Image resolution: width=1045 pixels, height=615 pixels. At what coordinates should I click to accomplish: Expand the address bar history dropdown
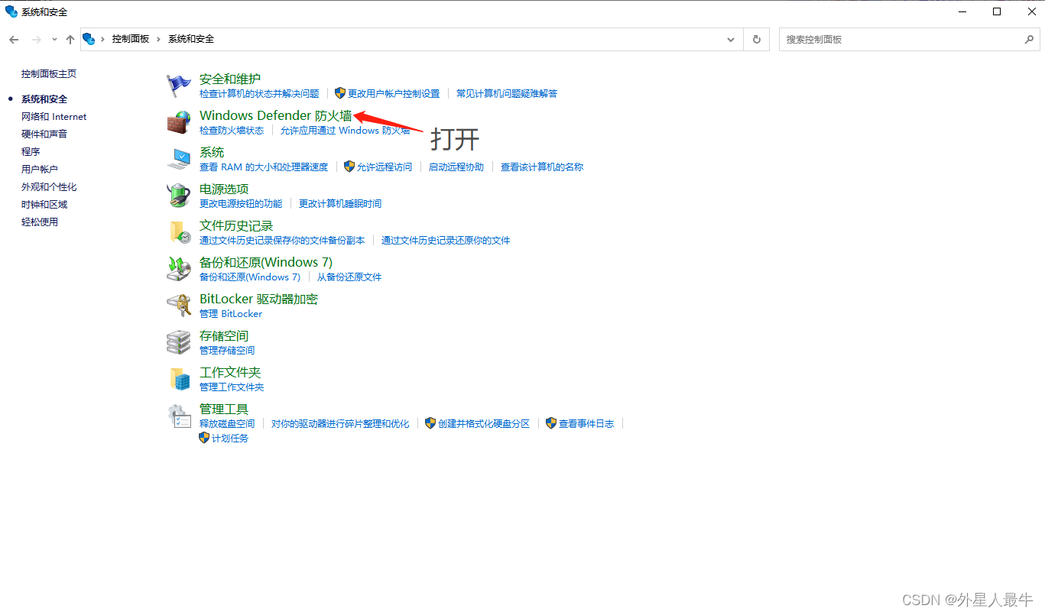tap(732, 39)
